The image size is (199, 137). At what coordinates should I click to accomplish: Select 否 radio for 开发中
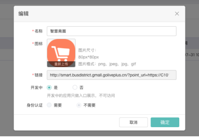75,87
